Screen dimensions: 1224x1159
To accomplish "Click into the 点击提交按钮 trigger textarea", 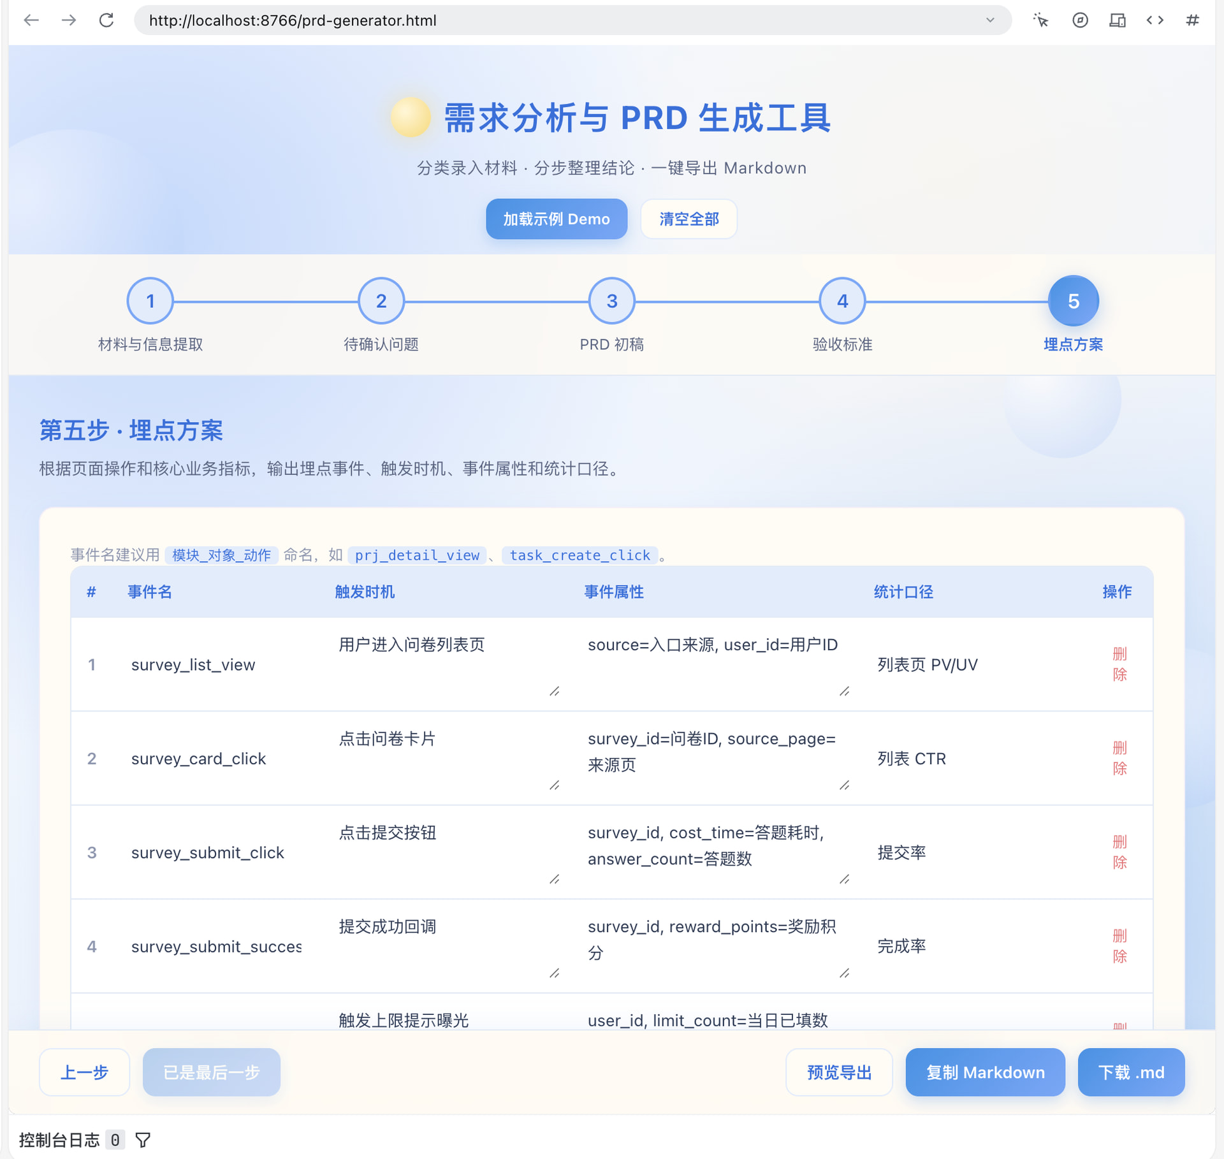I will pyautogui.click(x=449, y=852).
